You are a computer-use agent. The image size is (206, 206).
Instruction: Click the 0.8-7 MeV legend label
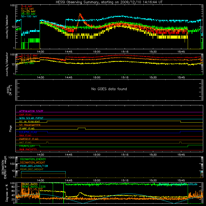click(28, 61)
